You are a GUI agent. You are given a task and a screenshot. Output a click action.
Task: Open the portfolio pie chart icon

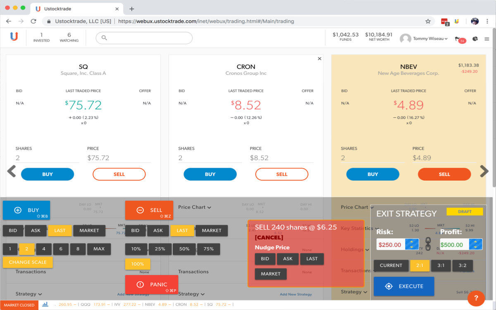tap(475, 38)
